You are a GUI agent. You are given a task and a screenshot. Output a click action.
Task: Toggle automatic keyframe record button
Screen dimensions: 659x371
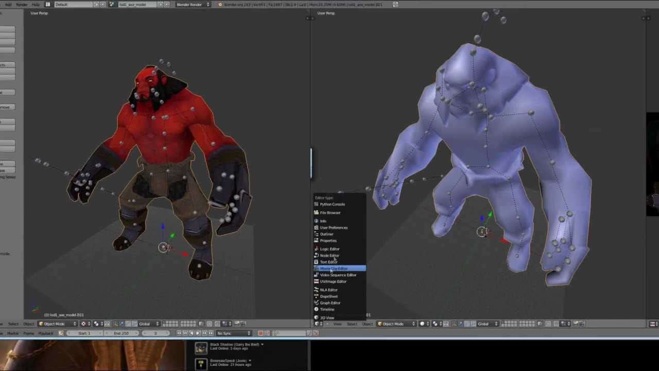point(260,333)
